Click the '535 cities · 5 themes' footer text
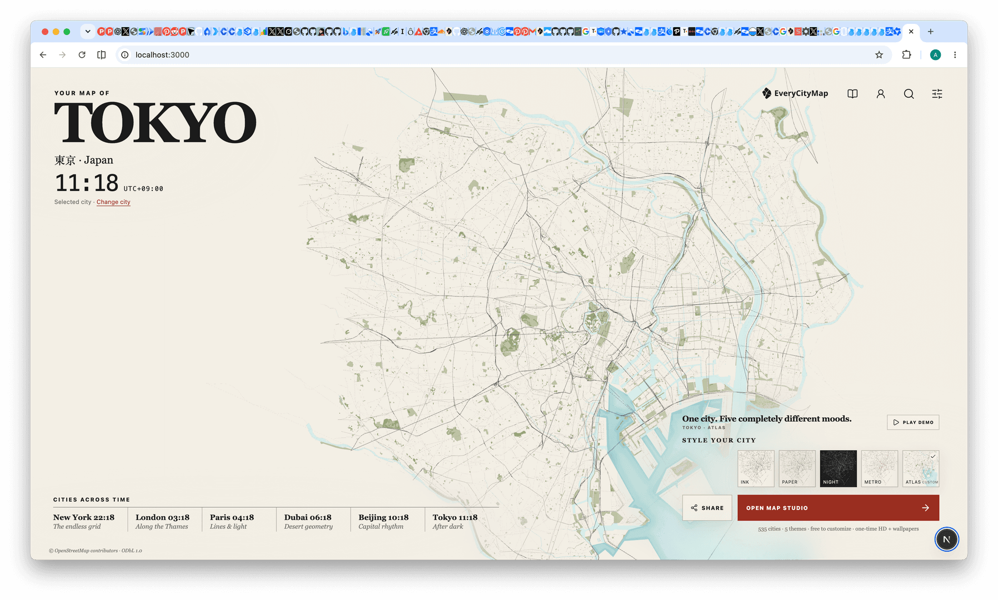This screenshot has width=998, height=600. 838,529
